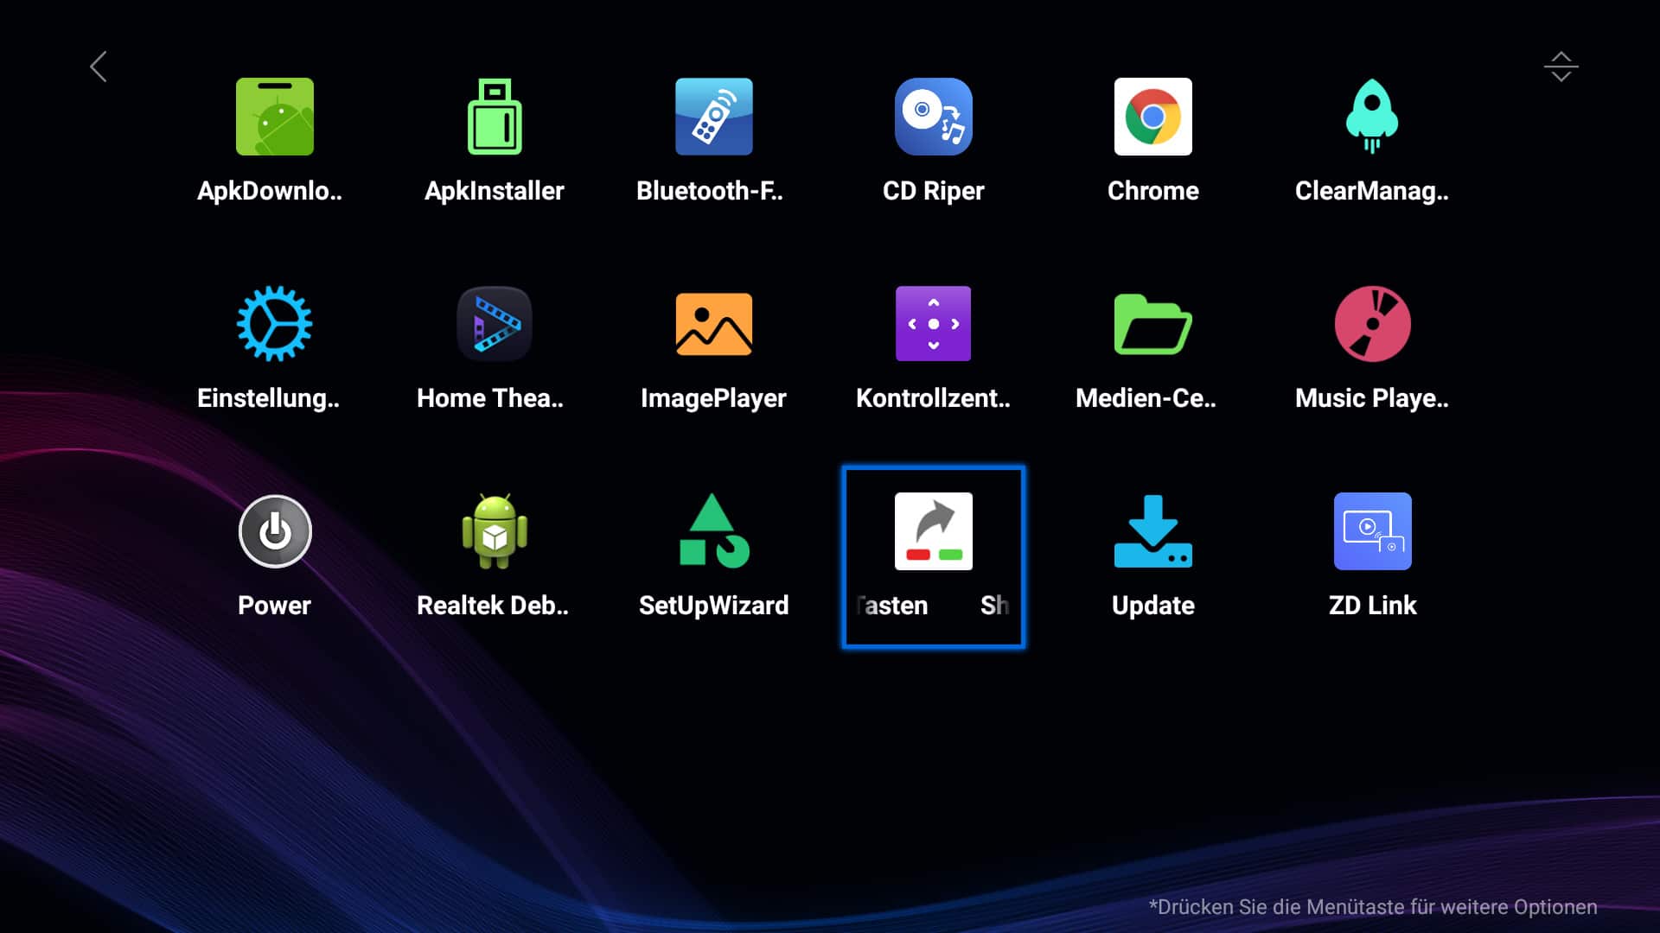Open highlighted Tasten shortcut icon
The image size is (1660, 933).
pyautogui.click(x=933, y=531)
